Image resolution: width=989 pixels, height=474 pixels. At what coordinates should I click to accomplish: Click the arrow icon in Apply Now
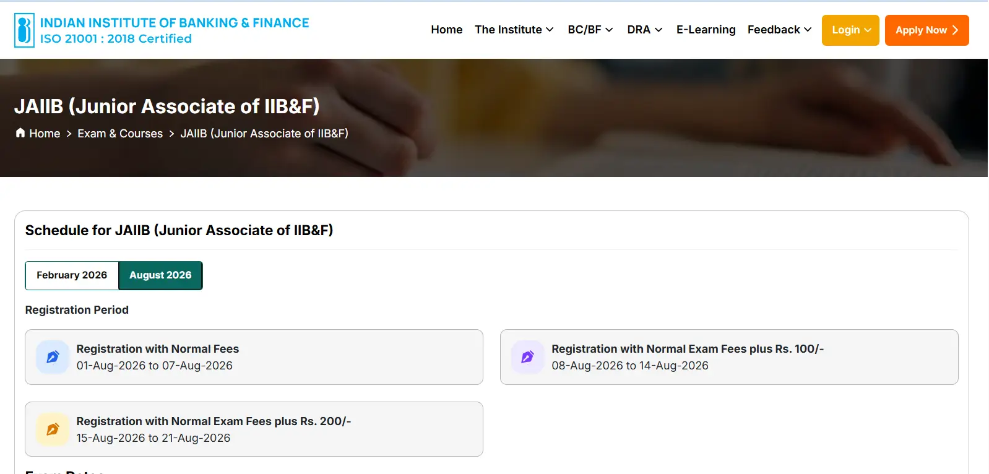coord(955,30)
